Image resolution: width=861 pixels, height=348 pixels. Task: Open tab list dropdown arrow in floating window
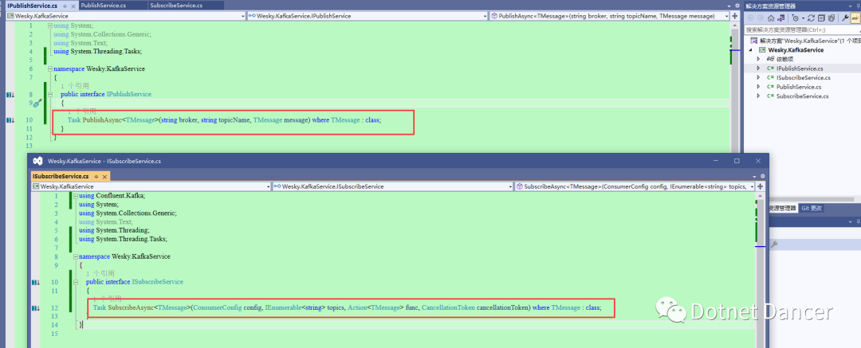(755, 176)
